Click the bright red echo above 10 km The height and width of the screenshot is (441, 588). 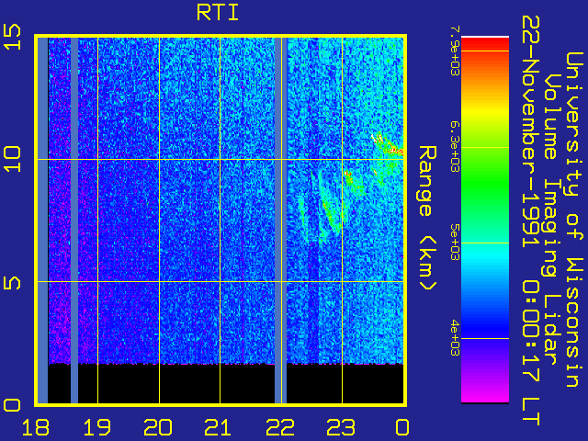[x=388, y=145]
